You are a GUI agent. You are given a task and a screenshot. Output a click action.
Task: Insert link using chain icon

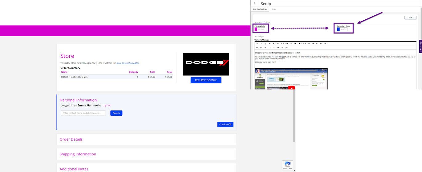point(257,47)
